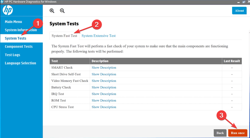Click the HP icon in title bar

[x=2, y=2]
